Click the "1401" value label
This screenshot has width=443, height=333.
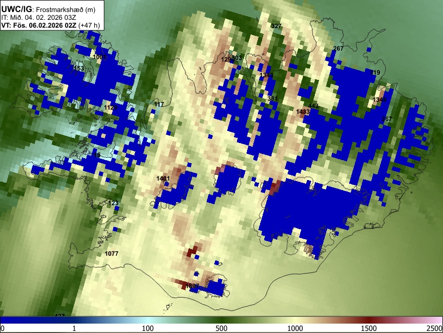163,178
